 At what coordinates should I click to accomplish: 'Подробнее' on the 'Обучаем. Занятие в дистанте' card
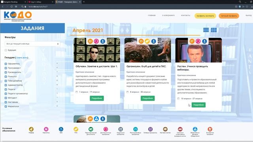(x=97, y=98)
